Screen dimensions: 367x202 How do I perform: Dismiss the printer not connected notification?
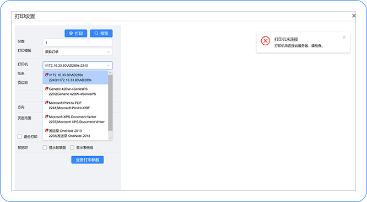[344, 38]
